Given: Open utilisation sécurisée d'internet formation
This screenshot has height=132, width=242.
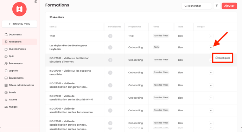Looking at the screenshot, I should (x=69, y=60).
